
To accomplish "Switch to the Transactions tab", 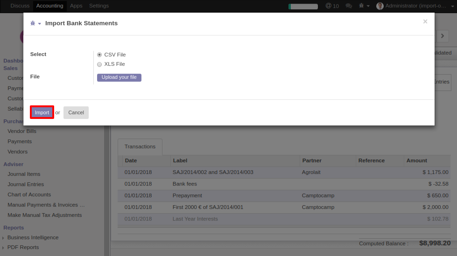I will point(140,146).
